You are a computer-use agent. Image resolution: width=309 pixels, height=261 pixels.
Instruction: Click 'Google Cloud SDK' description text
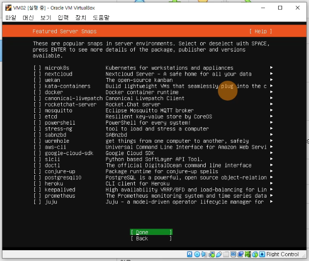[130, 153]
